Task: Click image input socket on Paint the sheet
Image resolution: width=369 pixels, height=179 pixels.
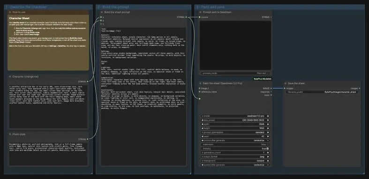Action: (199, 88)
